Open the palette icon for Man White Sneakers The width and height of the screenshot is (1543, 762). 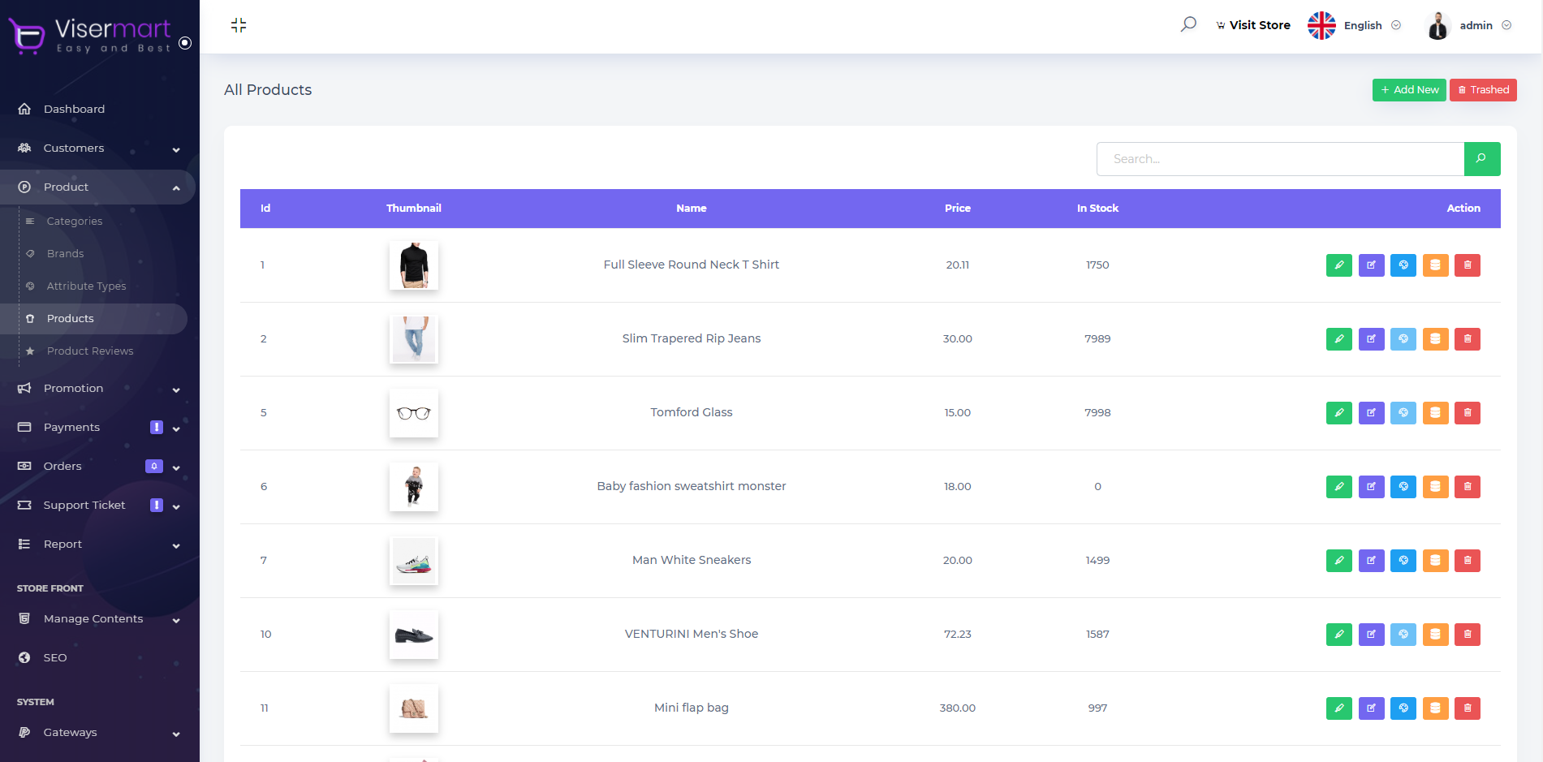[1403, 561]
